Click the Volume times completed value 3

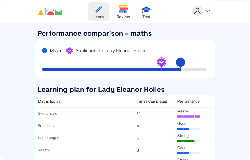(138, 150)
